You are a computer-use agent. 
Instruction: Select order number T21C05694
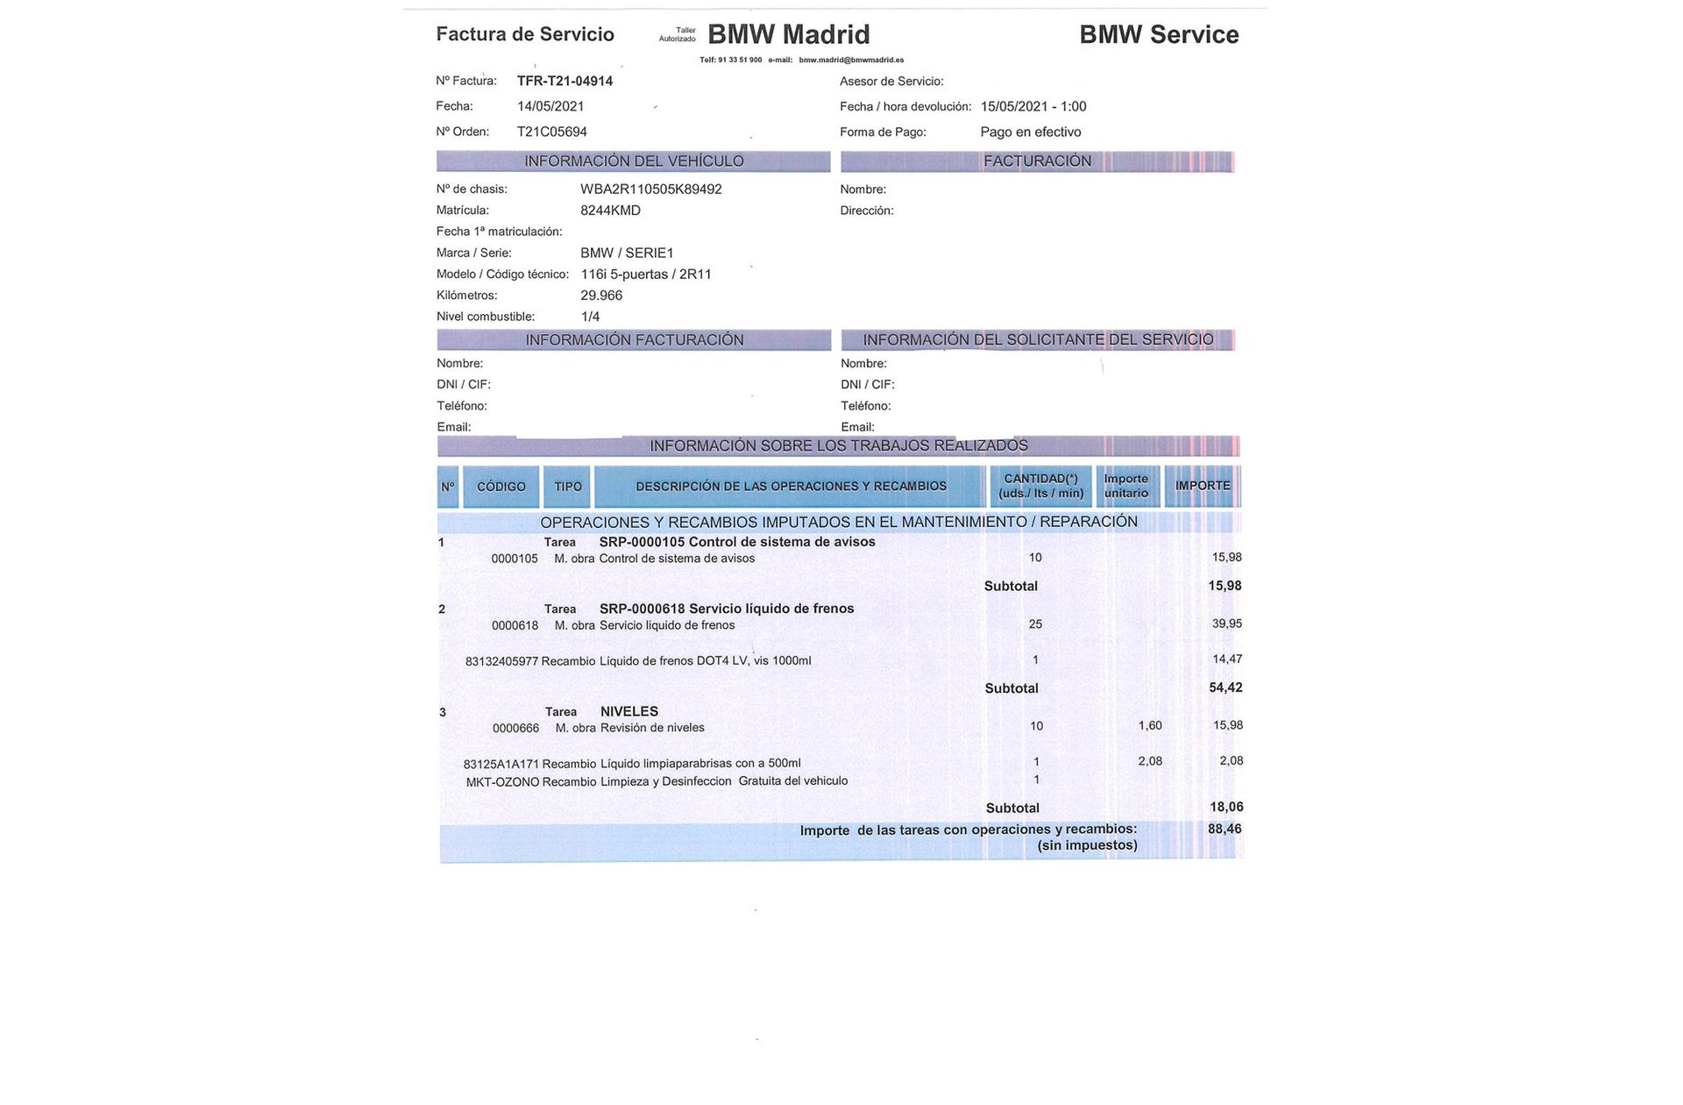click(552, 132)
